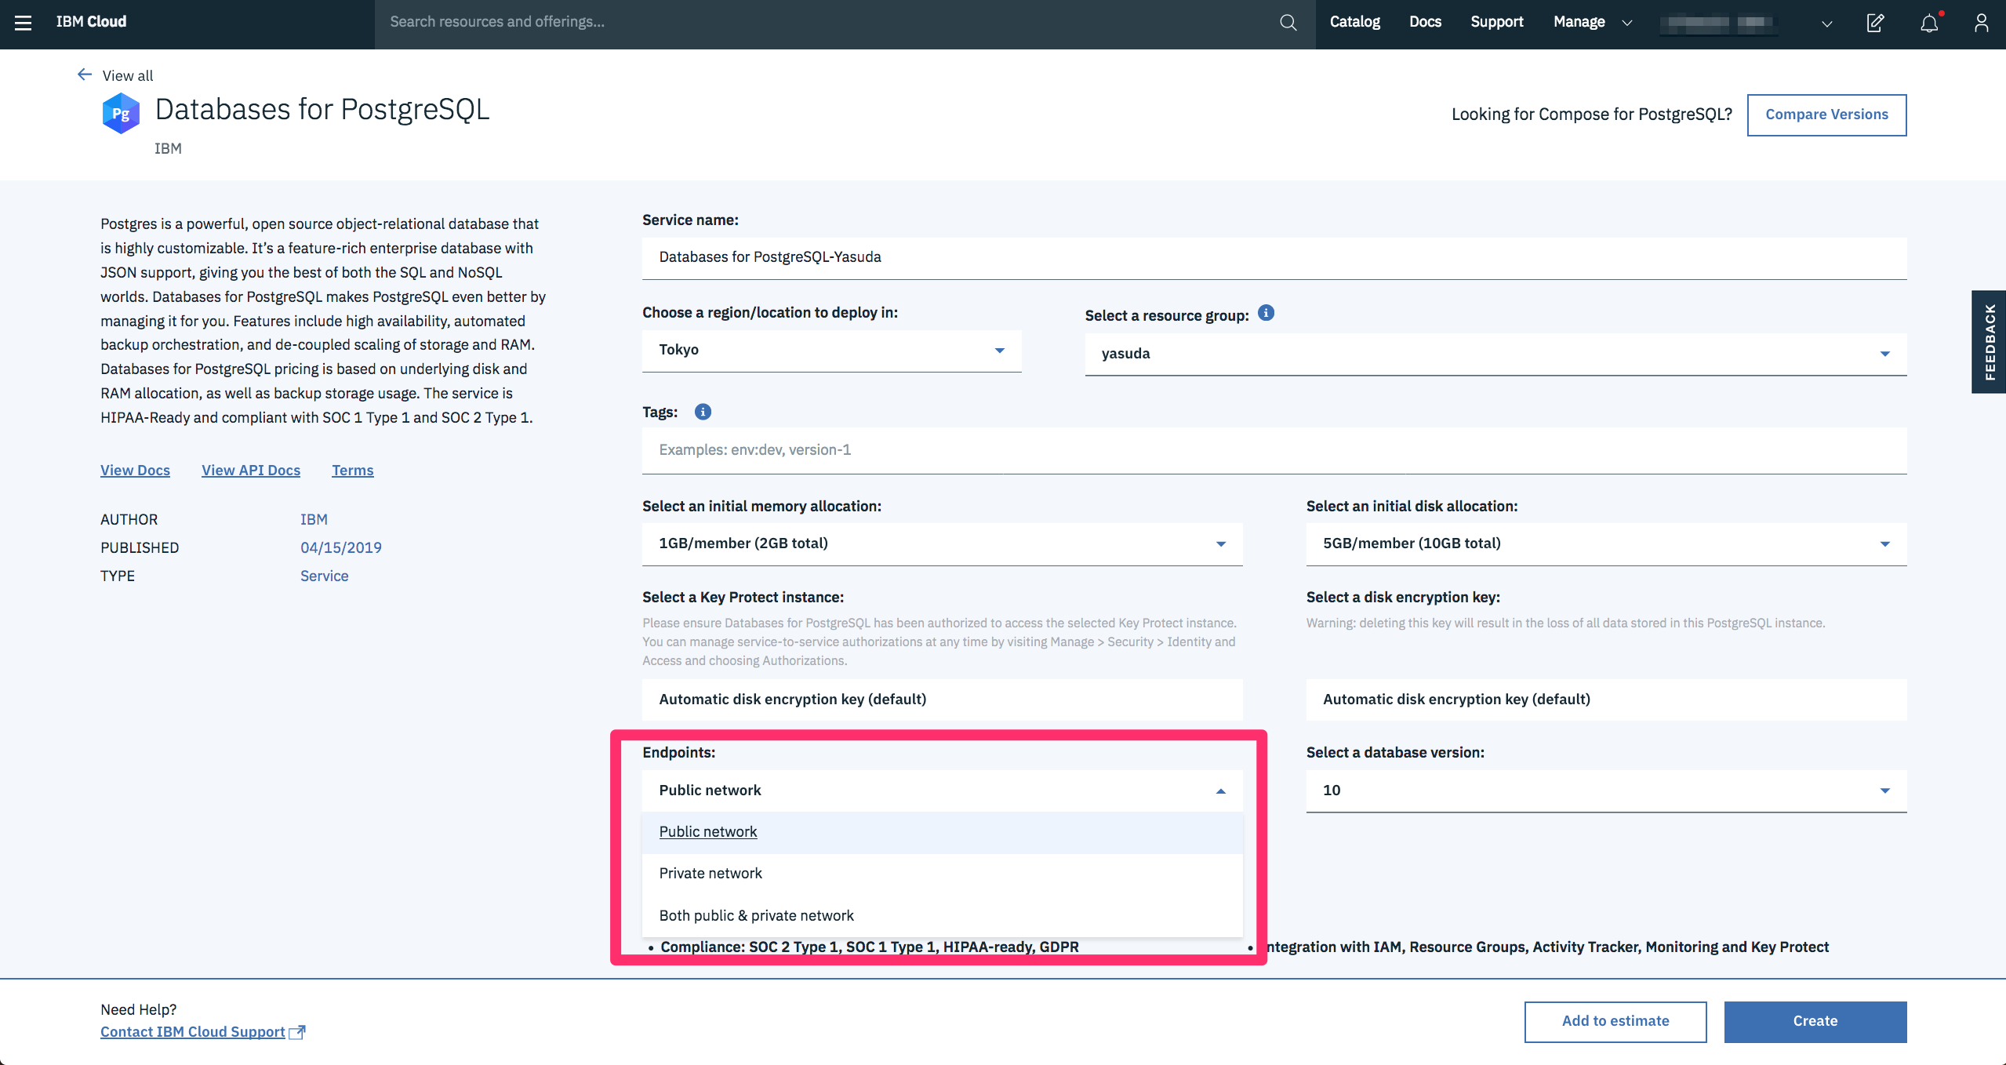Image resolution: width=2006 pixels, height=1065 pixels.
Task: Expand the initial memory allocation dropdown
Action: click(941, 543)
